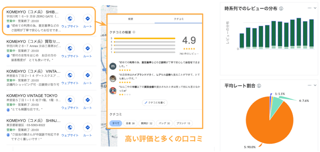Image resolution: width=320 pixels, height=152 pixels.
Task: Click cat avatar of second reviewer
Action: tap(113, 78)
